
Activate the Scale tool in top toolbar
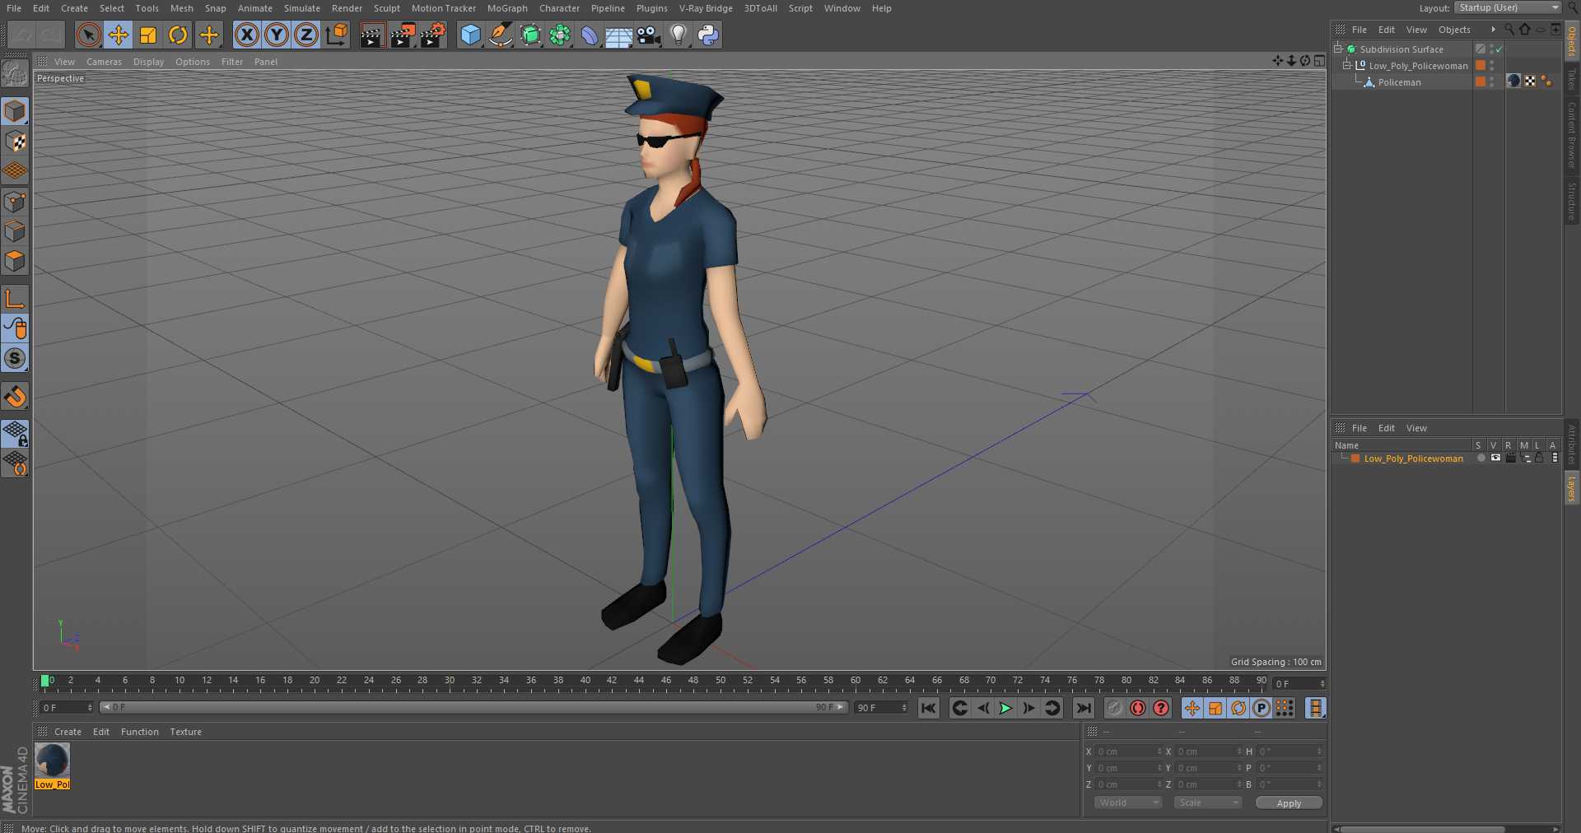pos(148,35)
